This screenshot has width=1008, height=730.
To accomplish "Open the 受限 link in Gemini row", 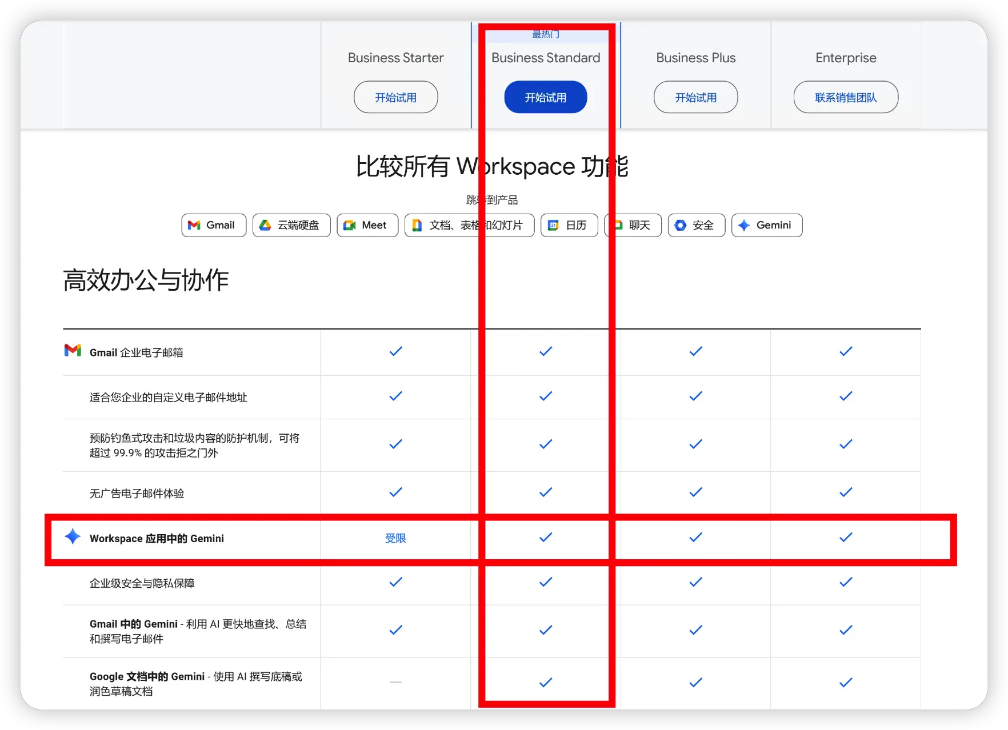I will 395,538.
